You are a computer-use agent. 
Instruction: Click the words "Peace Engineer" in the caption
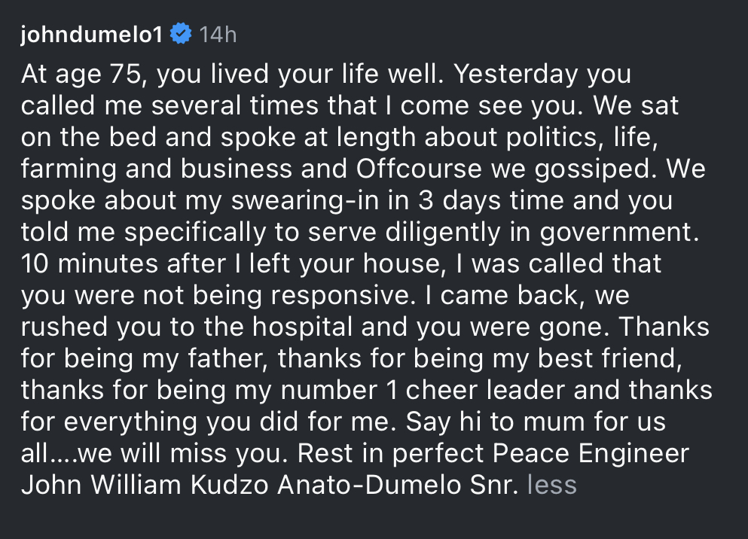point(591,454)
